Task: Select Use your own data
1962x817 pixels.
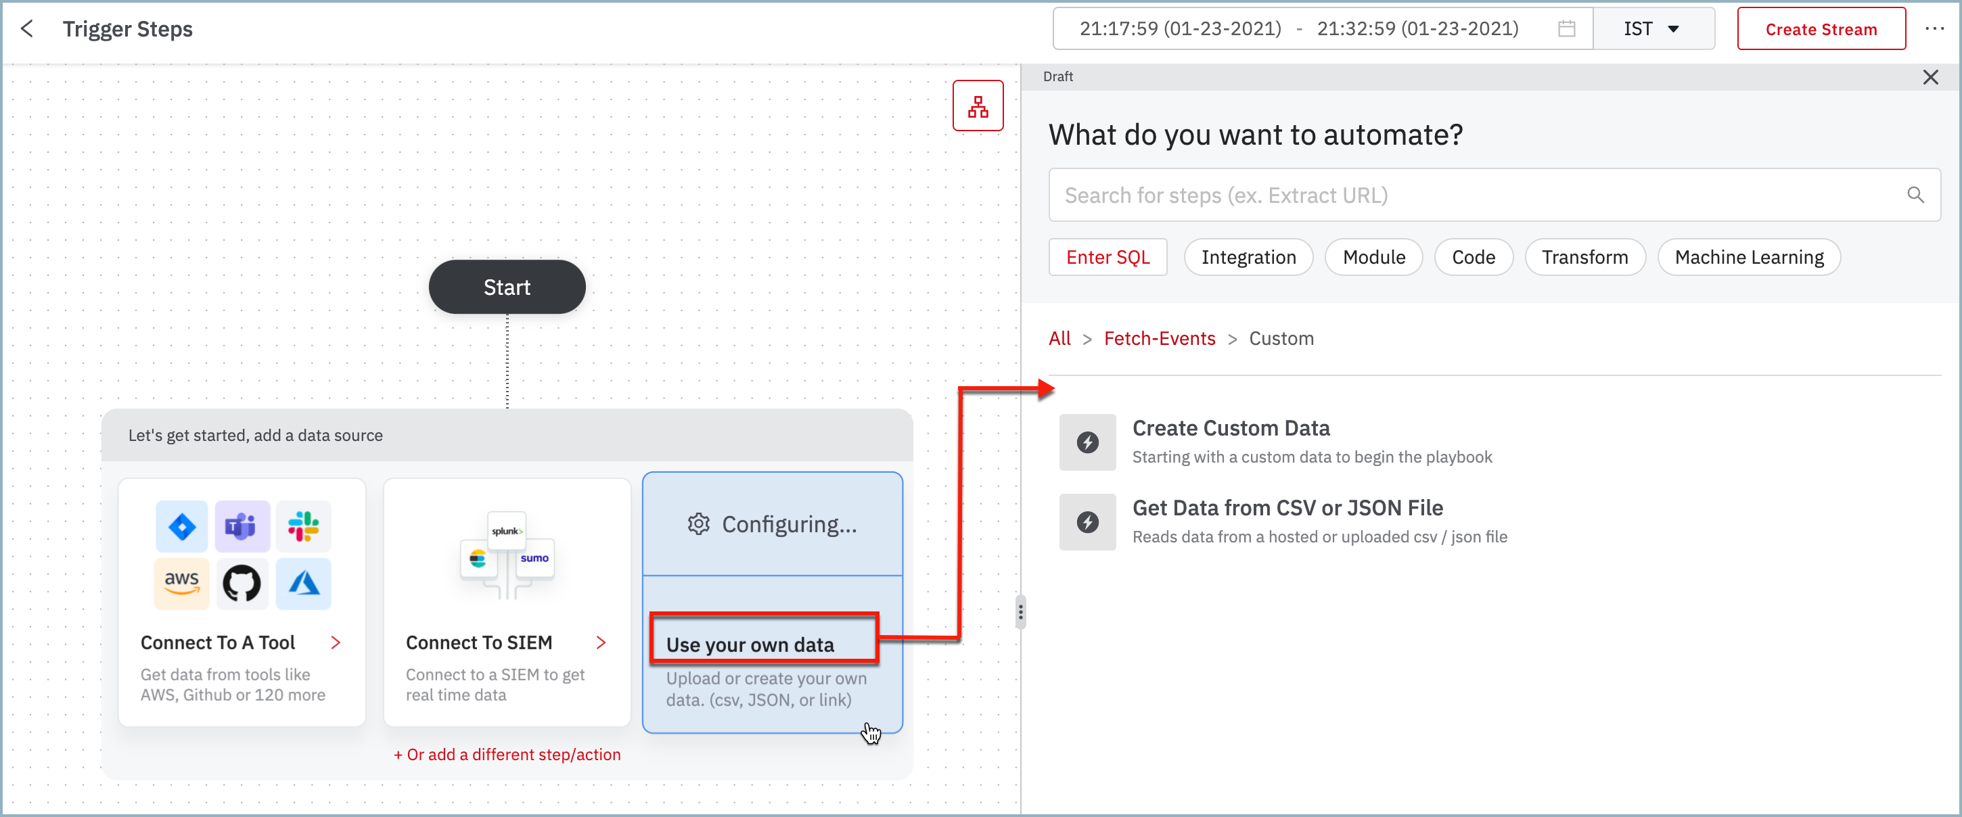Action: point(750,646)
